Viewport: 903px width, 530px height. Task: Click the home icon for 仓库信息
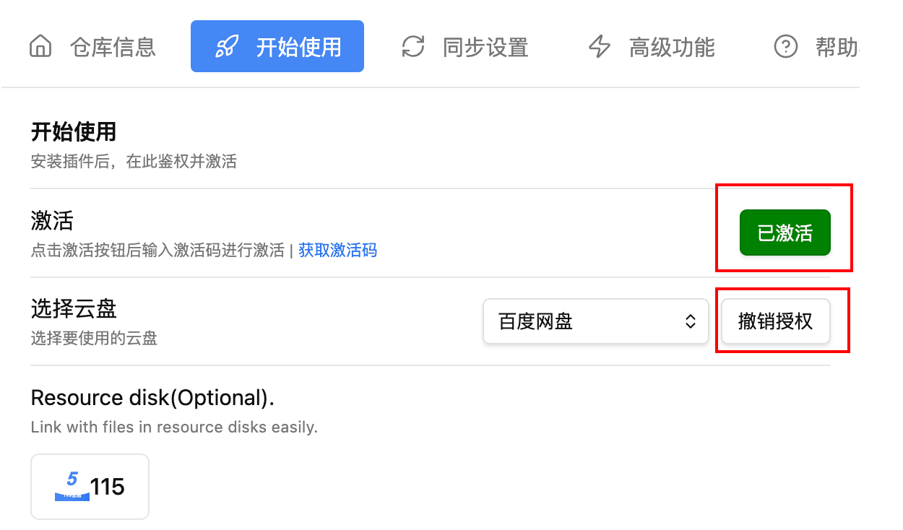(x=41, y=47)
